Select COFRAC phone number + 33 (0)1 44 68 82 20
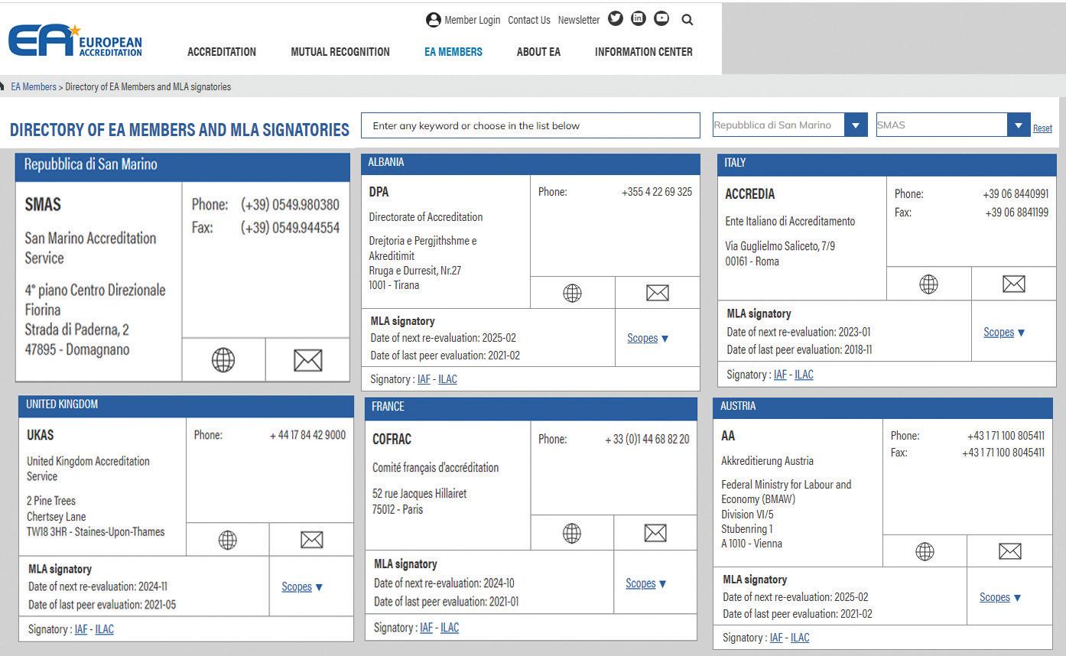This screenshot has height=656, width=1066. coord(647,439)
